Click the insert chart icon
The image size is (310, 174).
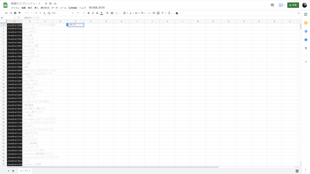pos(158,13)
